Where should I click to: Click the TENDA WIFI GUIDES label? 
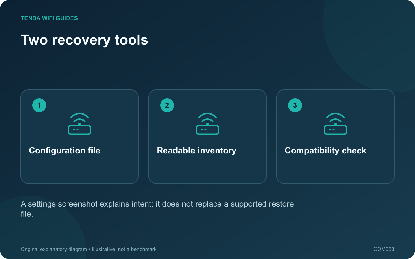click(49, 18)
